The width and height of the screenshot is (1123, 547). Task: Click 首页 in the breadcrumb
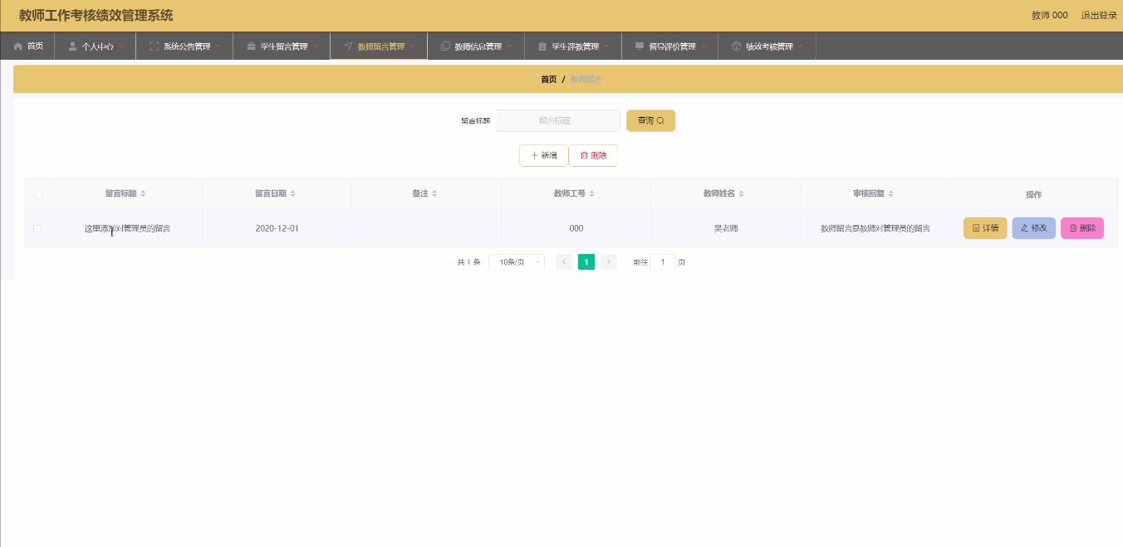548,80
